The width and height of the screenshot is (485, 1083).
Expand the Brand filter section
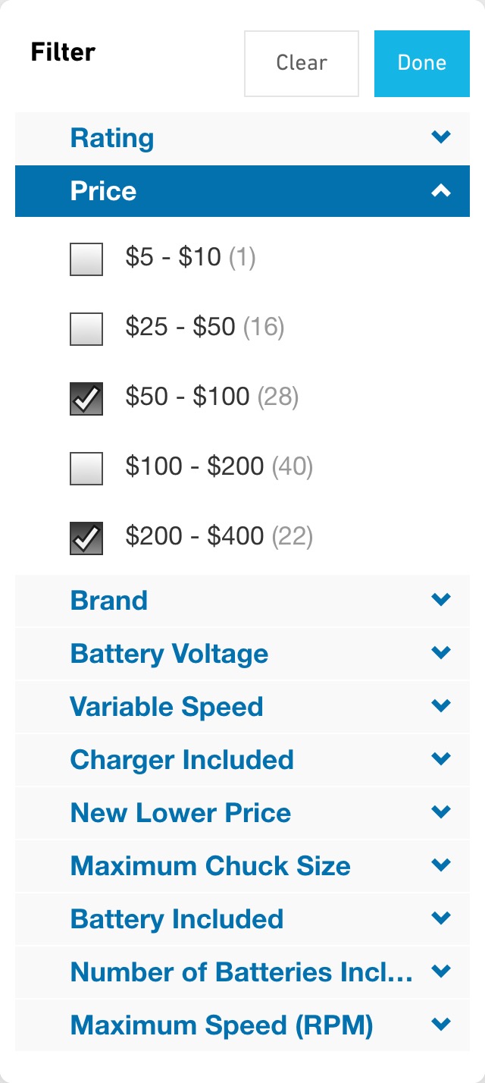click(242, 600)
